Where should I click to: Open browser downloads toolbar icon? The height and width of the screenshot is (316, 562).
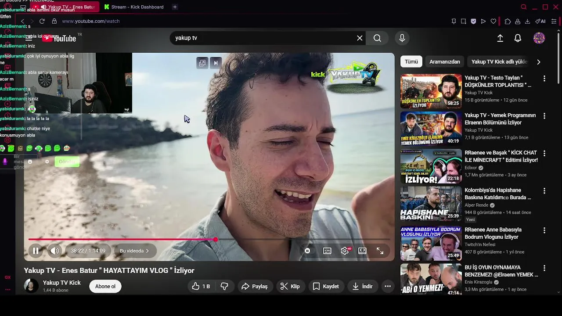point(527,21)
